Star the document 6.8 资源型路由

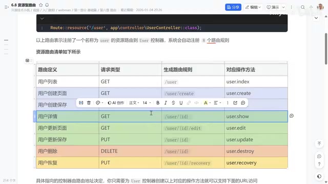[41, 5]
